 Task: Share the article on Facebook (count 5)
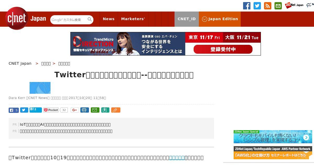tap(14, 110)
